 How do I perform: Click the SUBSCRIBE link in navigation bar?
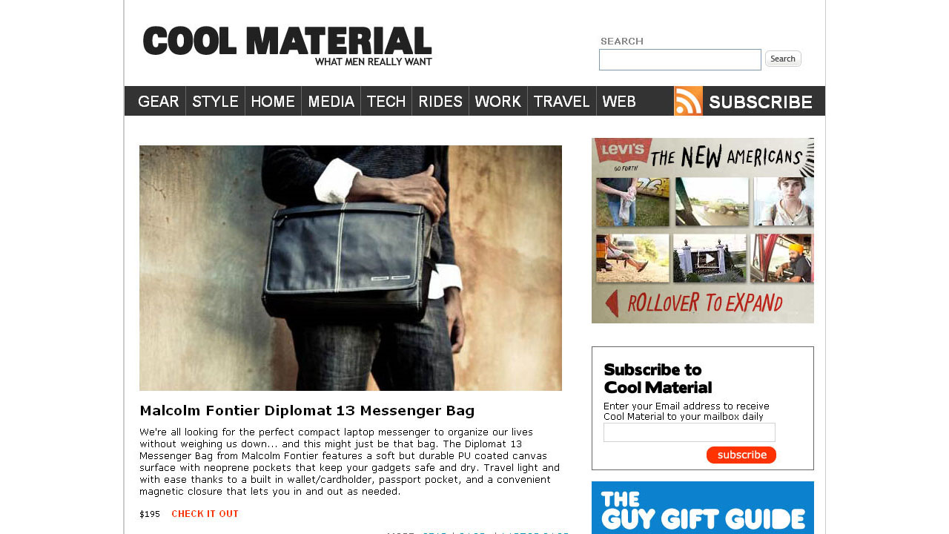(761, 102)
